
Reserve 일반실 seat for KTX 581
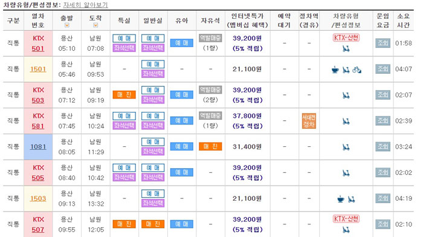point(153,116)
